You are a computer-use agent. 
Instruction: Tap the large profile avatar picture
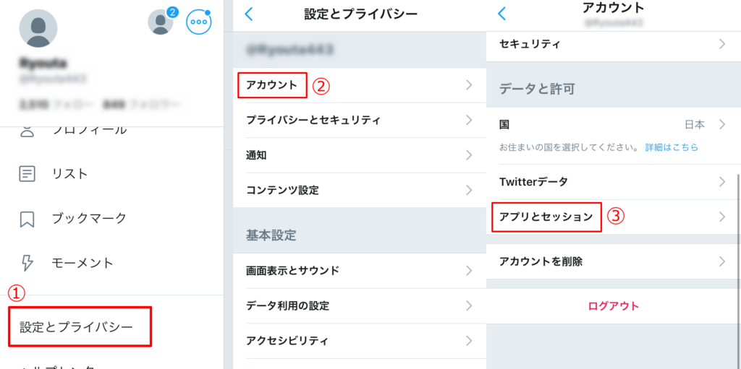tap(38, 29)
